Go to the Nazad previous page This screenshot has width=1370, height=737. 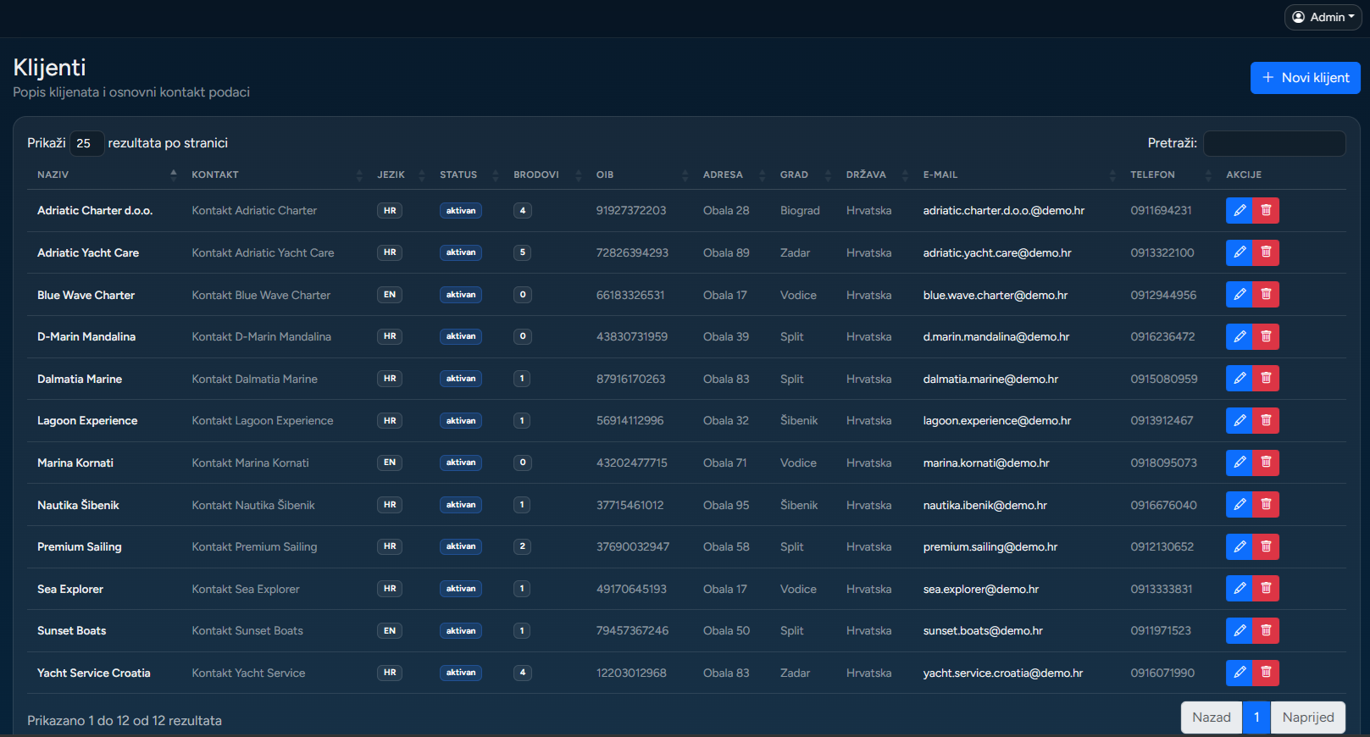pyautogui.click(x=1212, y=718)
